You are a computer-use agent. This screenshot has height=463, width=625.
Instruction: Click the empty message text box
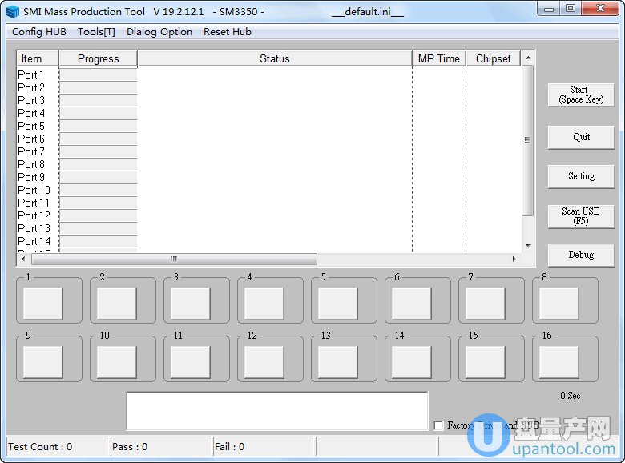coord(277,411)
